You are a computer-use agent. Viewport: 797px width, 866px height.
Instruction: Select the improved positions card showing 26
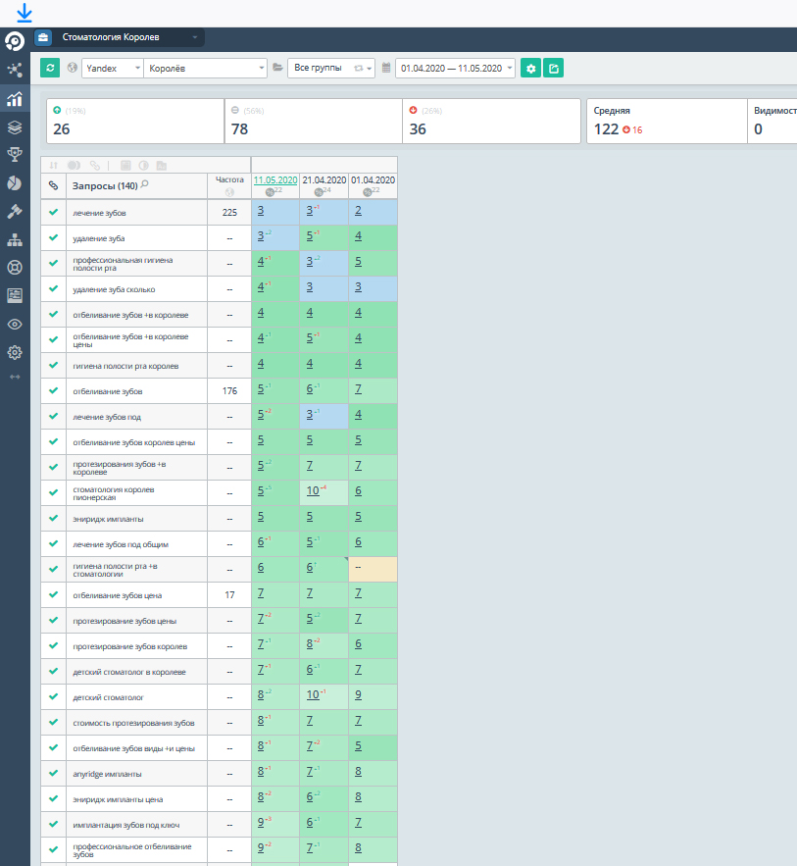pyautogui.click(x=135, y=121)
